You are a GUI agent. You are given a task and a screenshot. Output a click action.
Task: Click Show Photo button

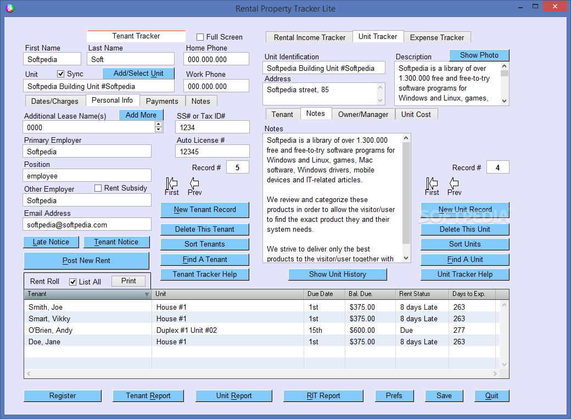(x=479, y=55)
